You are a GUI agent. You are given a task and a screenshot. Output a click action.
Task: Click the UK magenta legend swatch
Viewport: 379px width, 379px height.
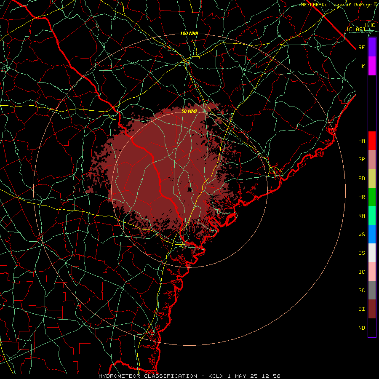pyautogui.click(x=372, y=66)
